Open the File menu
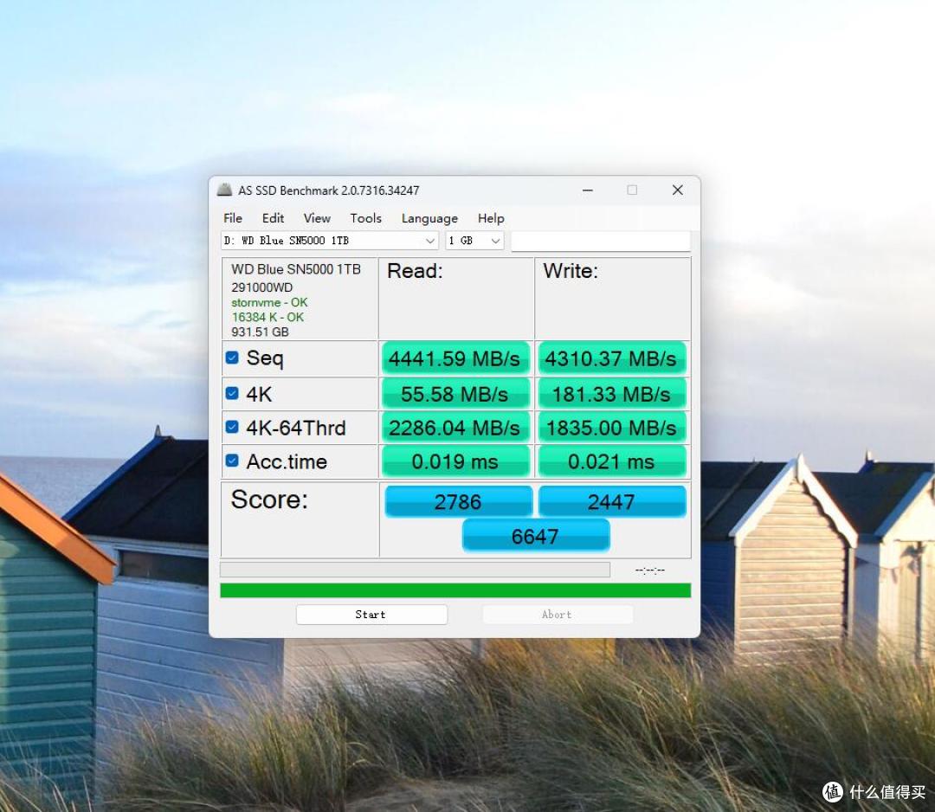The width and height of the screenshot is (935, 812). coord(233,218)
